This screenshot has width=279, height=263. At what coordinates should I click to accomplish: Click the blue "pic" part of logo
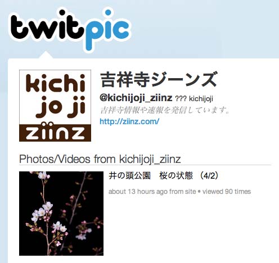coord(107,30)
